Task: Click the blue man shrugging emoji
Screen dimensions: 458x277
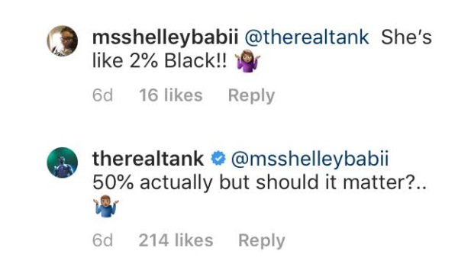Action: (106, 206)
